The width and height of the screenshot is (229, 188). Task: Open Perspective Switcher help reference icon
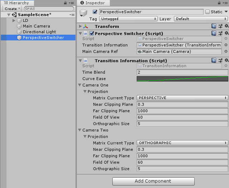click(214, 33)
